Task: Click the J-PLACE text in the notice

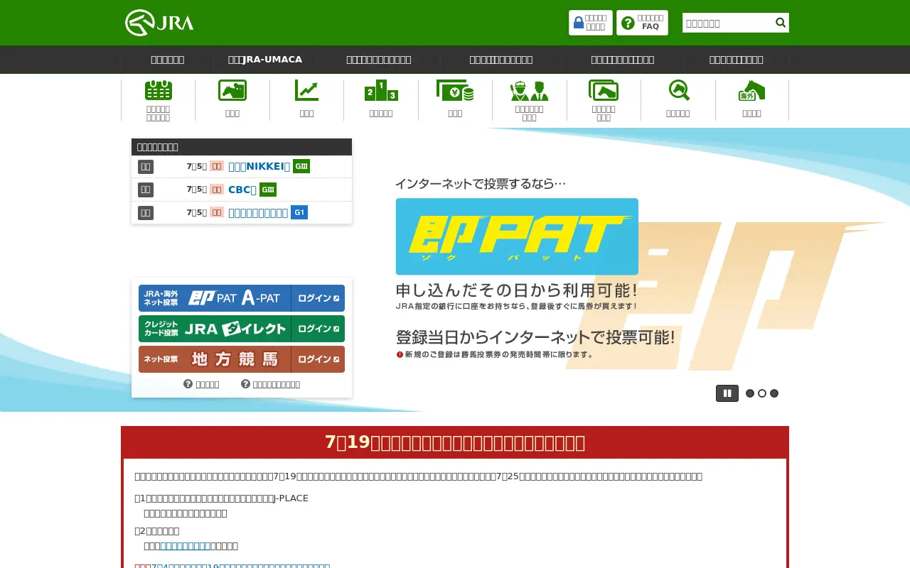Action: pyautogui.click(x=291, y=498)
